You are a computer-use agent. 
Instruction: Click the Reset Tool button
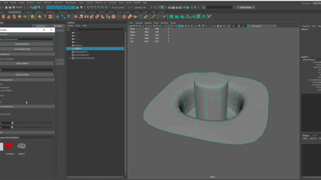point(41,26)
